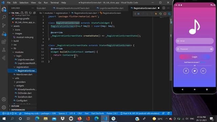Open editor More Actions ellipsis

click(x=168, y=8)
